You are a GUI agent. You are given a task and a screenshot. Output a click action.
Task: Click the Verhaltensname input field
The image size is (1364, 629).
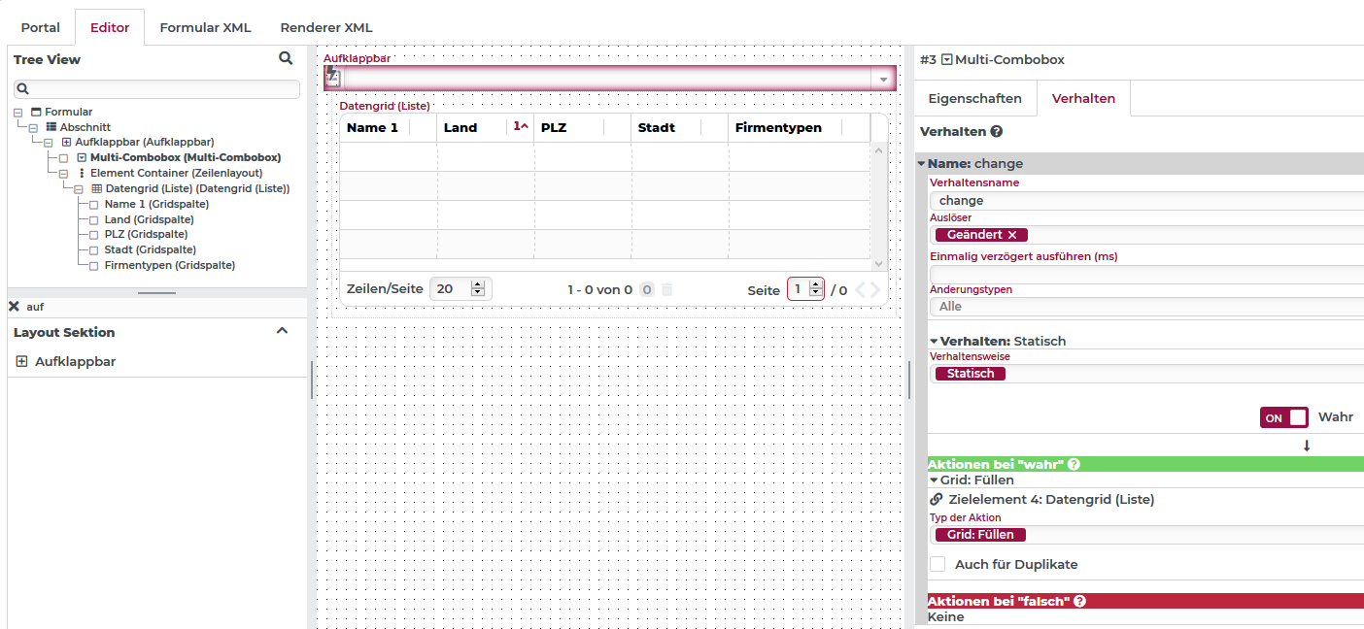pos(1146,200)
